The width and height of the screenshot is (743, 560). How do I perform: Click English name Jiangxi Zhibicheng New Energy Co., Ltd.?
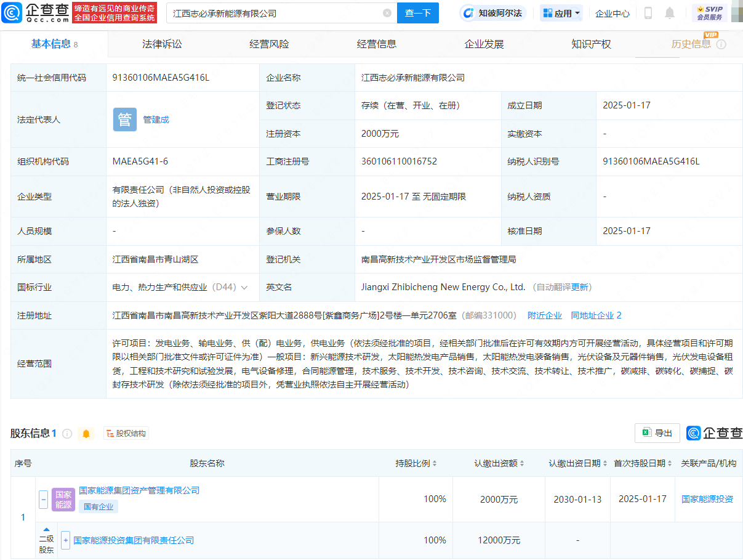click(443, 287)
